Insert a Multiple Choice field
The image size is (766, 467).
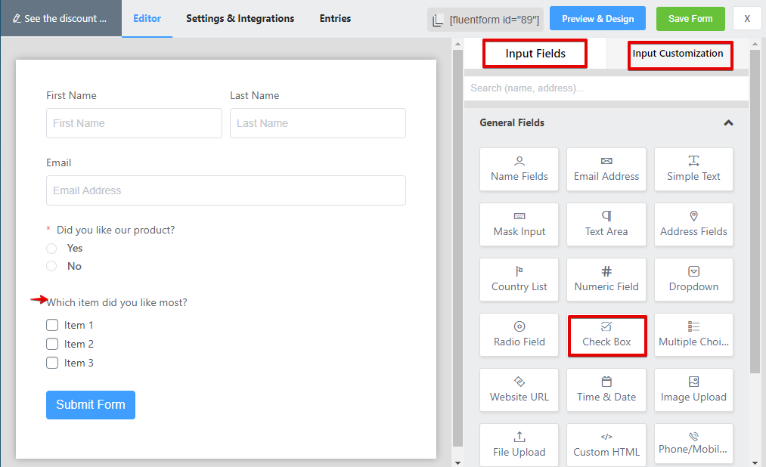coord(693,335)
